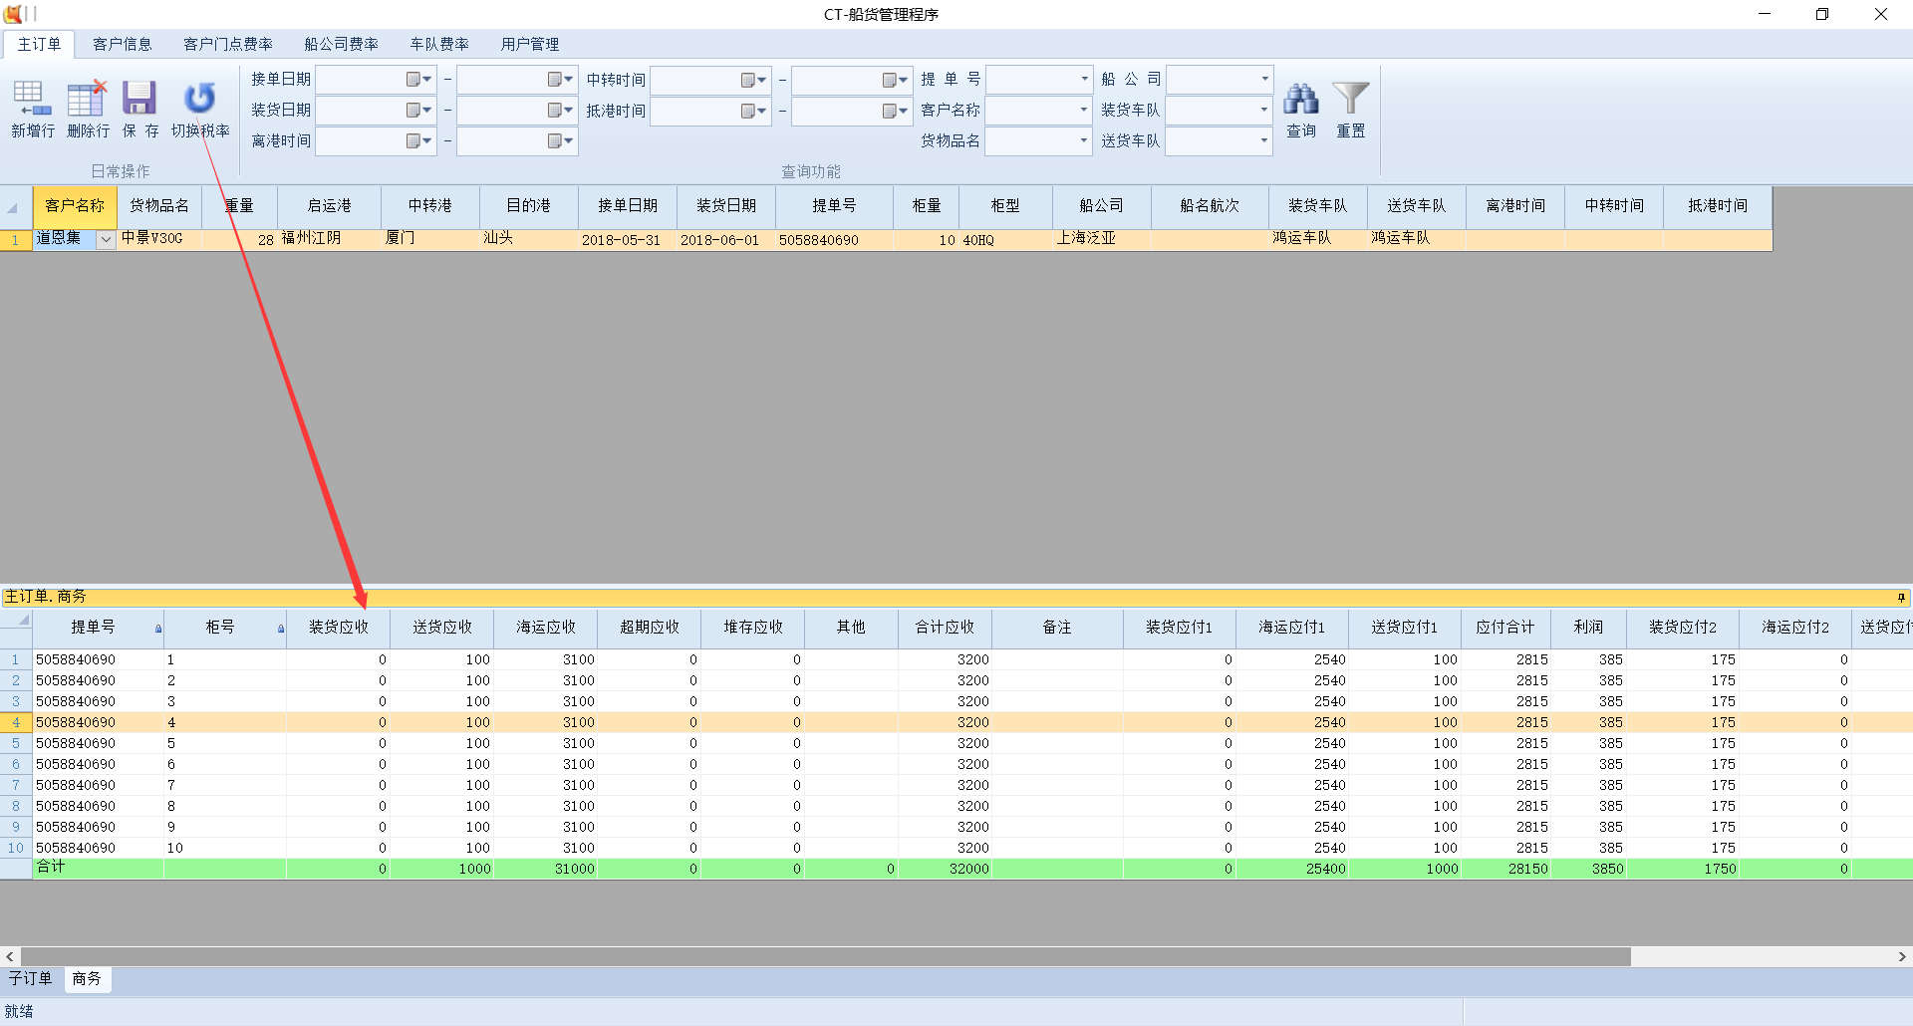The height and width of the screenshot is (1026, 1913).
Task: Open the 装货日期 start date picker
Action: pos(419,111)
